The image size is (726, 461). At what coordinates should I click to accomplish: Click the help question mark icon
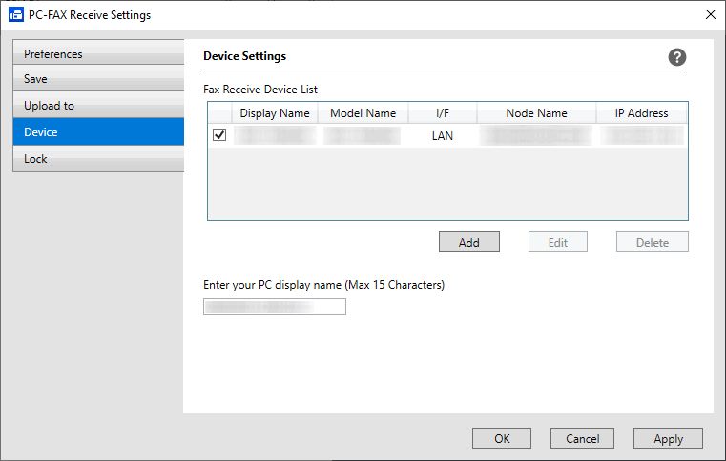tap(677, 57)
